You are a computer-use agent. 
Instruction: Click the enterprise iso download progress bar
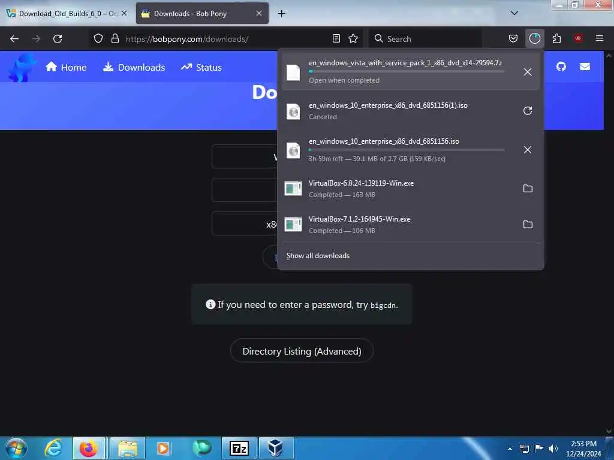406,150
